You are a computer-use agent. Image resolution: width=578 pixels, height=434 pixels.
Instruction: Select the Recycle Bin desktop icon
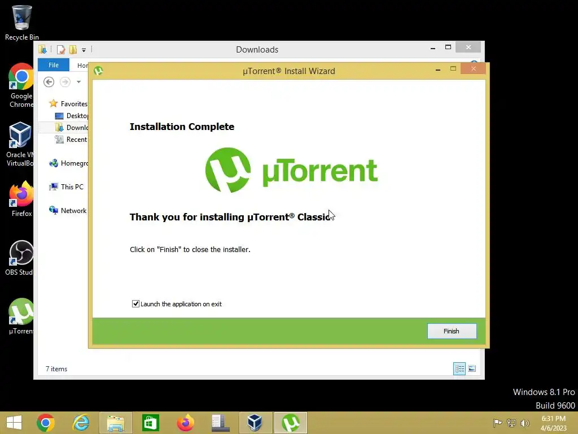22,23
